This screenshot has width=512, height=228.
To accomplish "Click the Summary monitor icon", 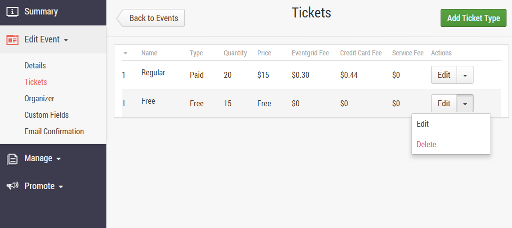I will [12, 11].
